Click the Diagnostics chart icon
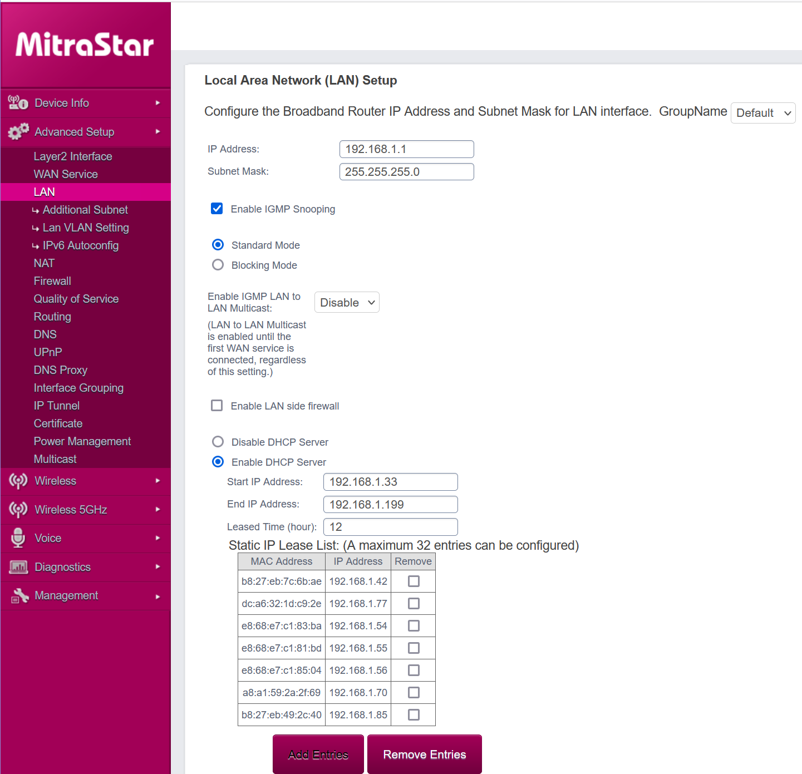The width and height of the screenshot is (802, 774). tap(18, 567)
